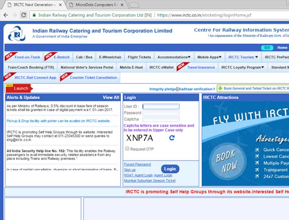Refresh the captcha image
Screen dimensions: 289x220
(x=172, y=138)
